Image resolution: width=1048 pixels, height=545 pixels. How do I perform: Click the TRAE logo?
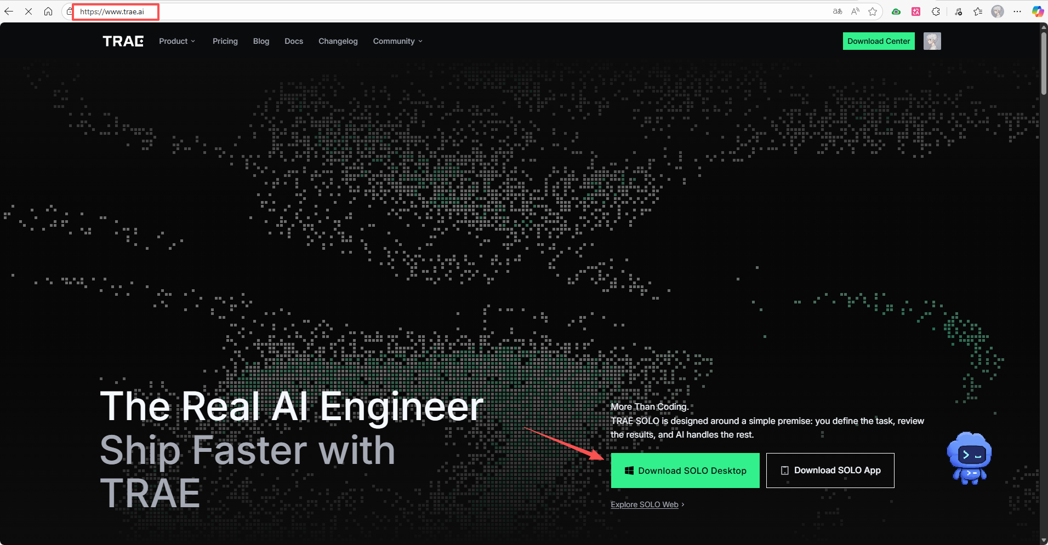(123, 41)
